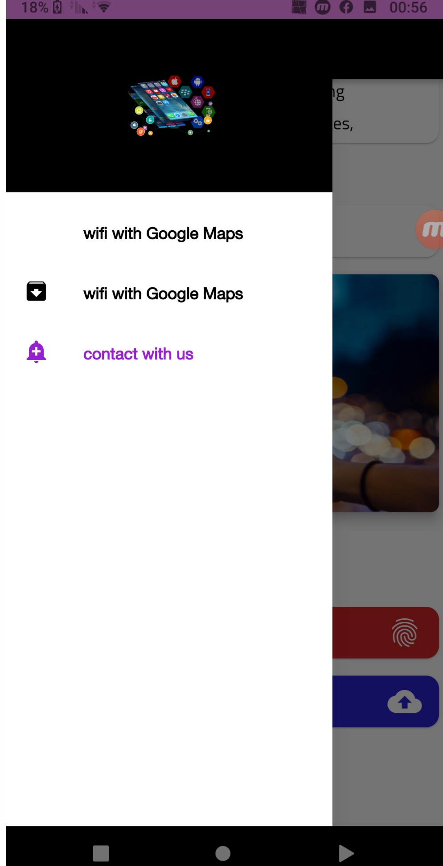Tap the 00:56 clock in status bar

tap(408, 7)
